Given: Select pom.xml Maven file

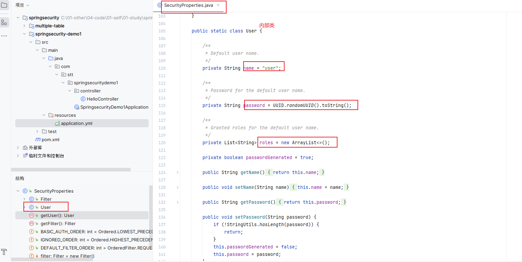Looking at the screenshot, I should pyautogui.click(x=51, y=139).
